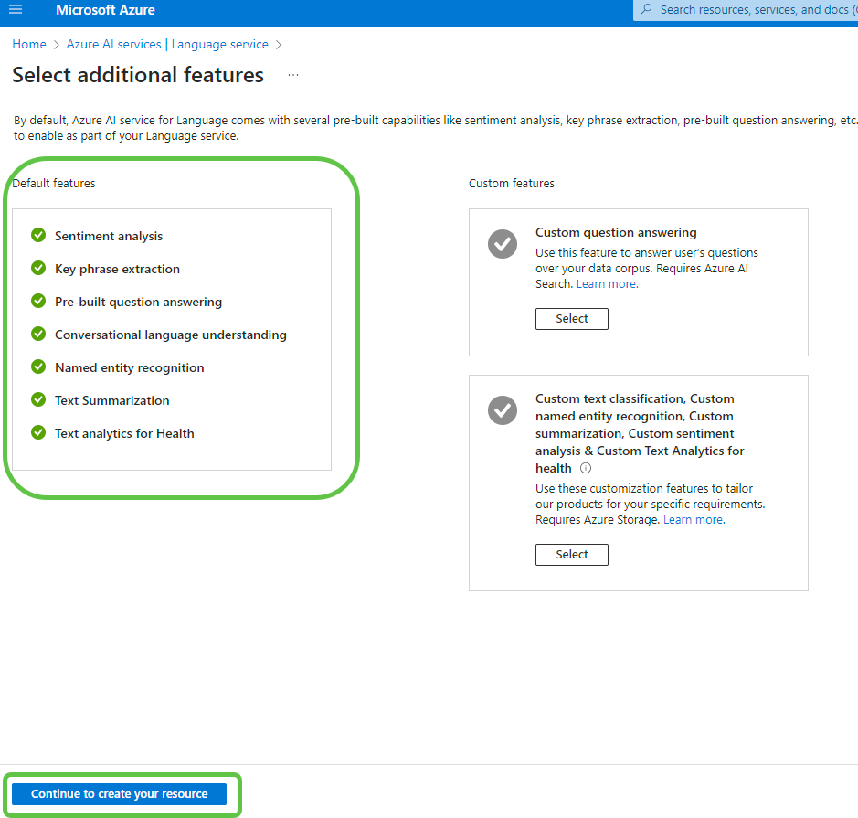The image size is (858, 818).
Task: Go to Home breadcrumb
Action: point(29,44)
